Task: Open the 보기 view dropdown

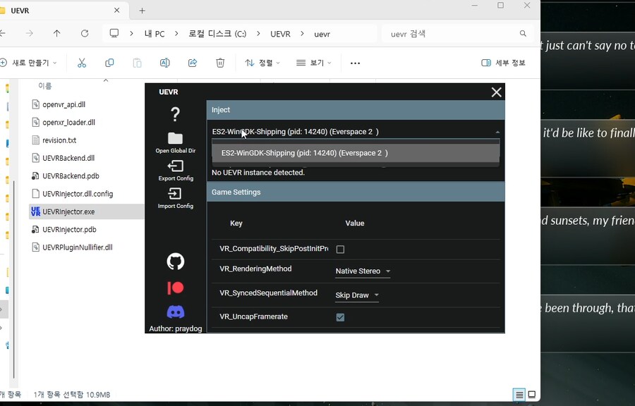Action: [x=314, y=63]
